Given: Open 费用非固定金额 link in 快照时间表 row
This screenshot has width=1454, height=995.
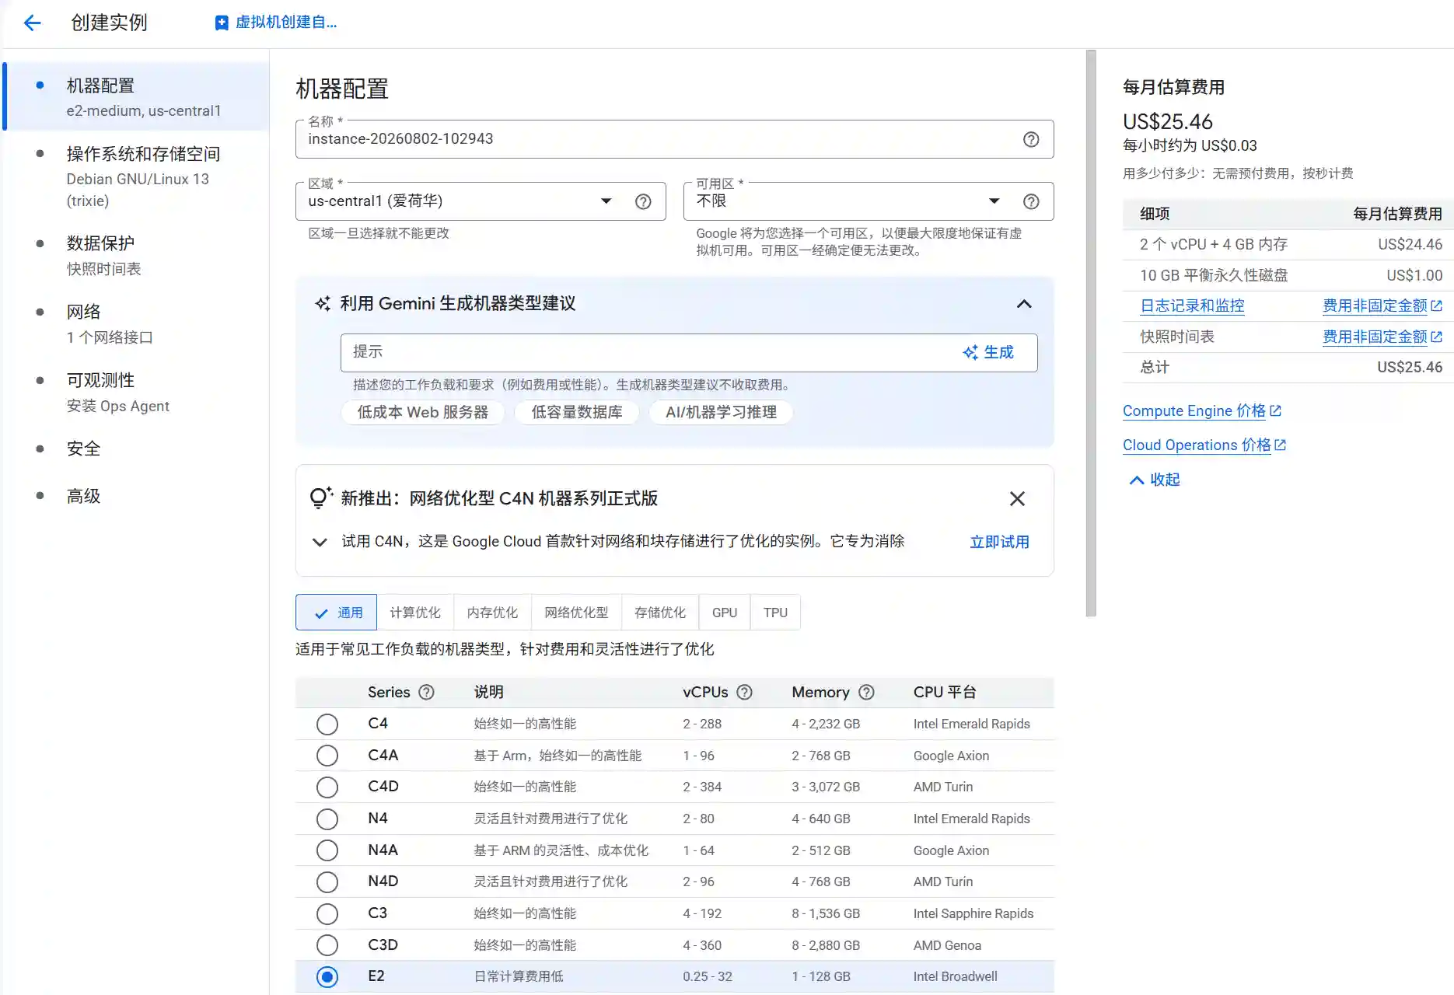Looking at the screenshot, I should coord(1382,337).
